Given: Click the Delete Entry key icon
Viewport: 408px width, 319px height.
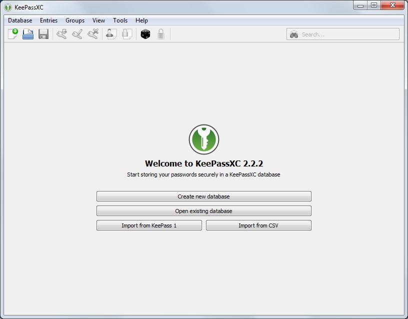Looking at the screenshot, I should point(92,34).
